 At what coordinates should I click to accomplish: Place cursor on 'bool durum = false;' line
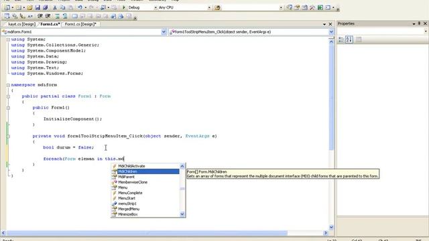[x=68, y=147]
